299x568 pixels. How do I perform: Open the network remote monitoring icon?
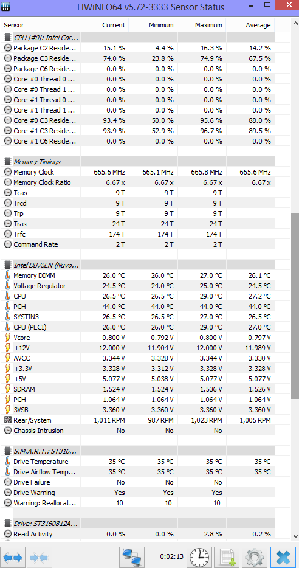(x=132, y=557)
